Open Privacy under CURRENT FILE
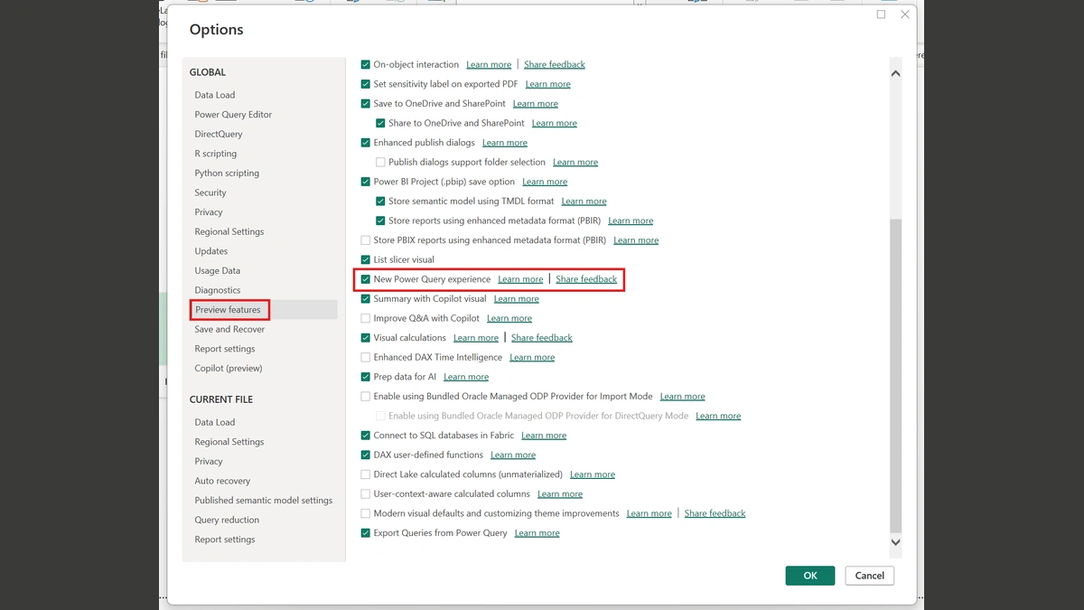This screenshot has height=610, width=1084. pos(209,462)
